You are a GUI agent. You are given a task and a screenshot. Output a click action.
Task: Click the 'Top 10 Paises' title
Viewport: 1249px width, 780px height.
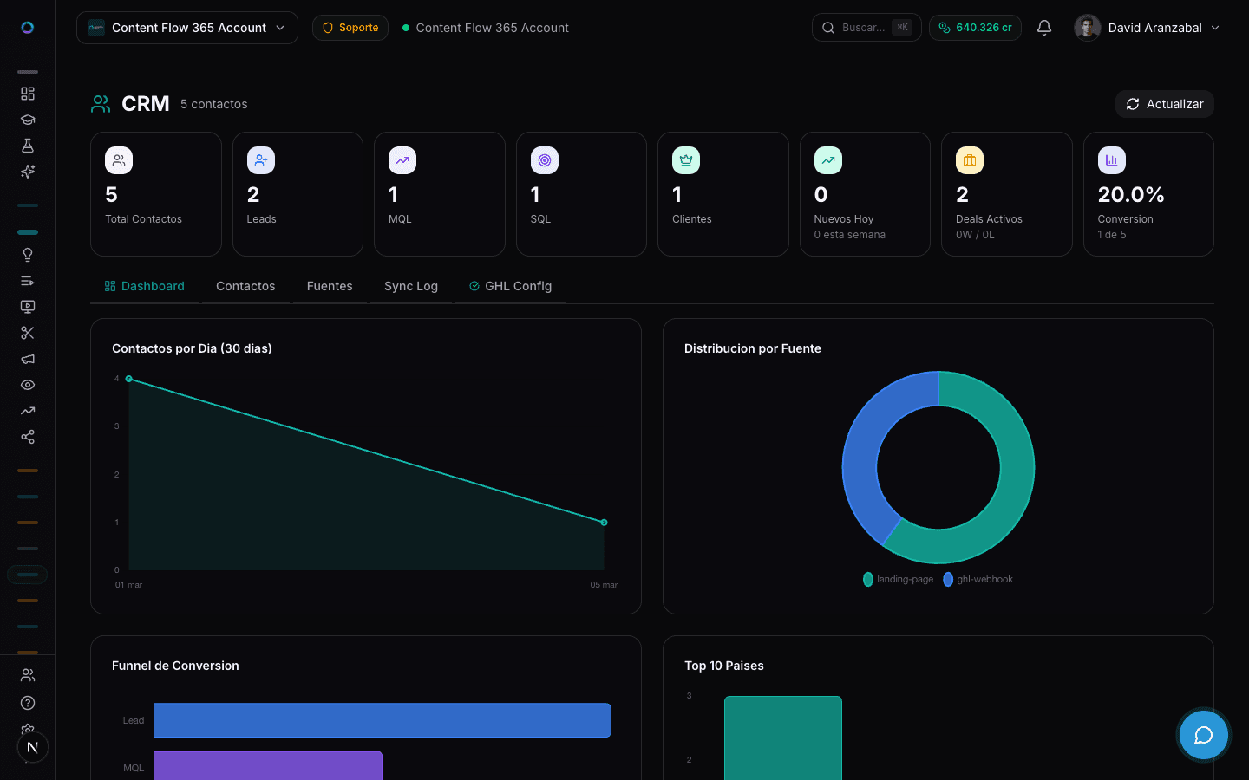(x=724, y=666)
